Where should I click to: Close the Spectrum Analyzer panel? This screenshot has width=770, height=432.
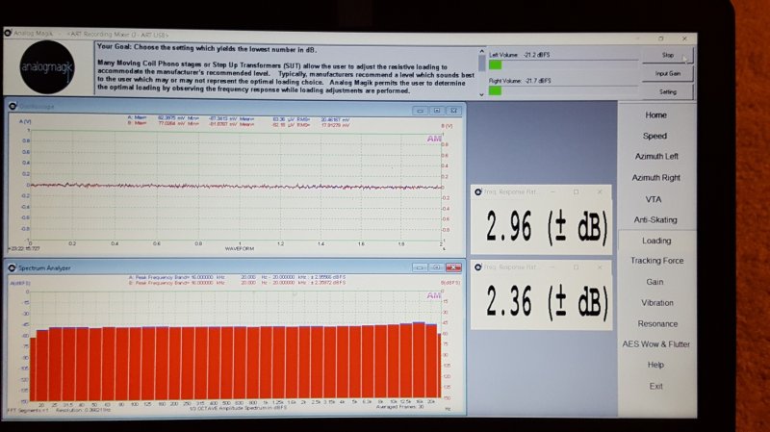click(x=453, y=267)
